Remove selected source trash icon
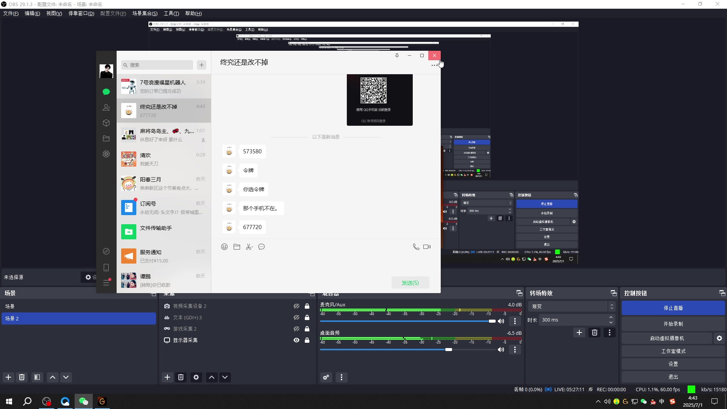 181,377
